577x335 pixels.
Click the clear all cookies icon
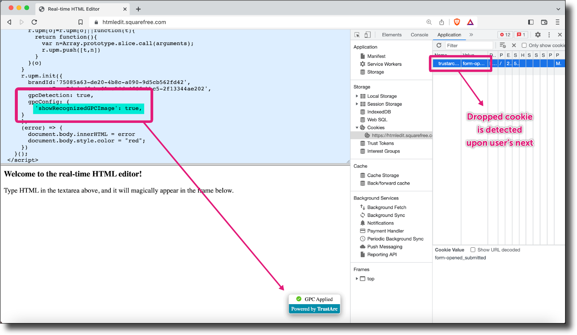[503, 45]
